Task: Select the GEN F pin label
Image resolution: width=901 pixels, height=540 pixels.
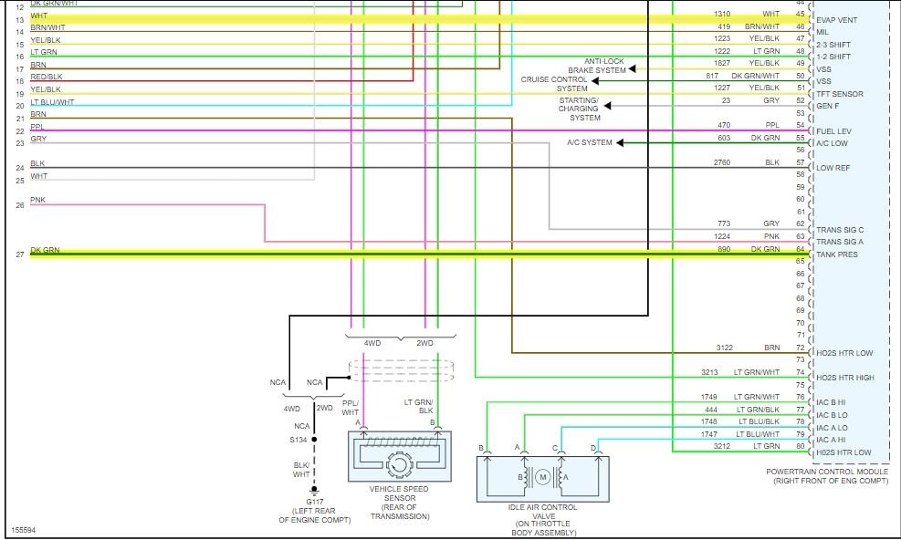Action: pyautogui.click(x=827, y=107)
